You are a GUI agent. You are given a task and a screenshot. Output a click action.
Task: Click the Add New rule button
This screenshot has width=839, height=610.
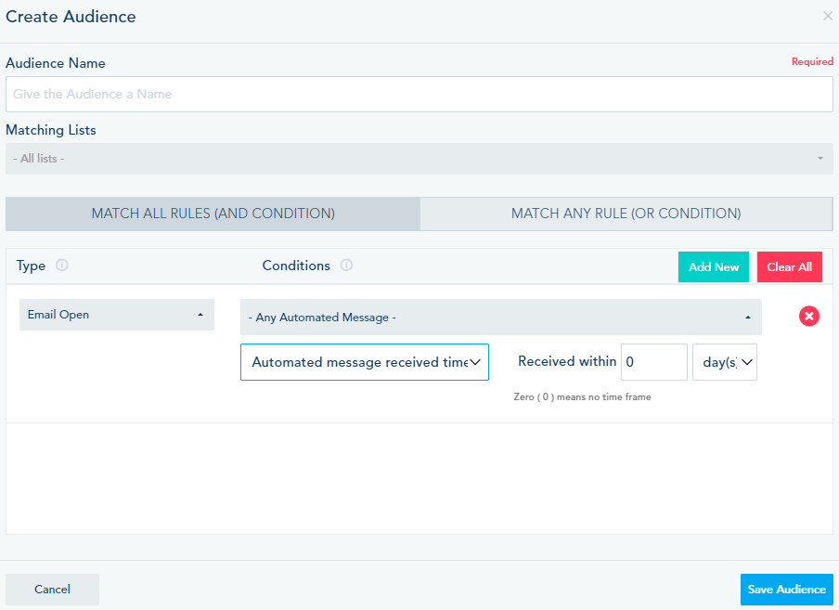(x=714, y=266)
